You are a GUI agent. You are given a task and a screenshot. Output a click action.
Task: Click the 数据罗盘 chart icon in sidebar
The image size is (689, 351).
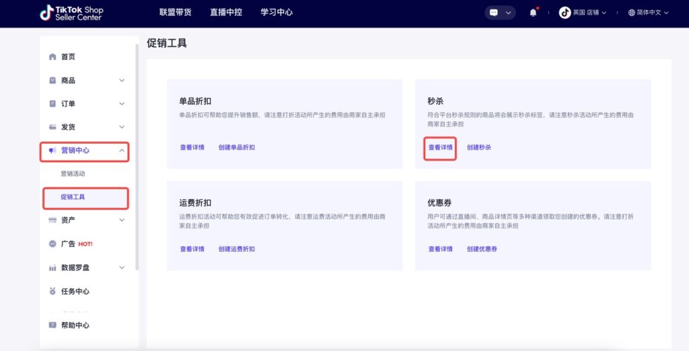pos(52,268)
